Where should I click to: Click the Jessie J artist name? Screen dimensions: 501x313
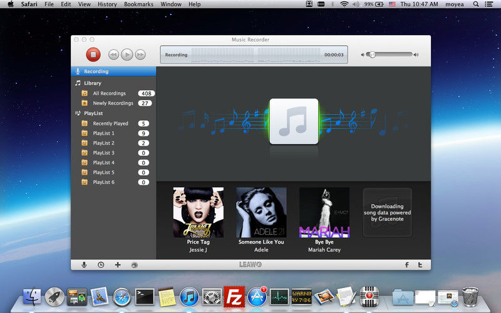click(x=198, y=250)
